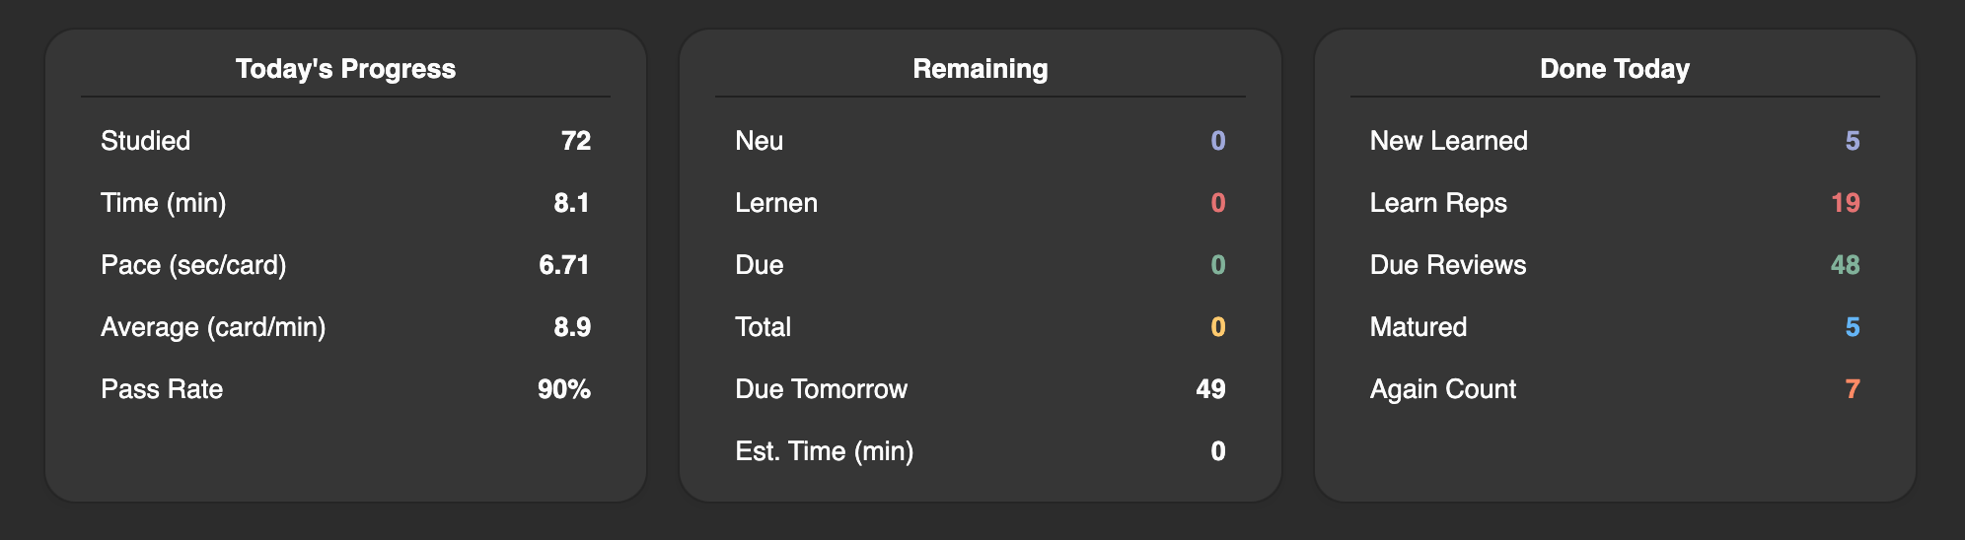Select the Due Tomorrow label
The image size is (1965, 540).
pos(821,389)
